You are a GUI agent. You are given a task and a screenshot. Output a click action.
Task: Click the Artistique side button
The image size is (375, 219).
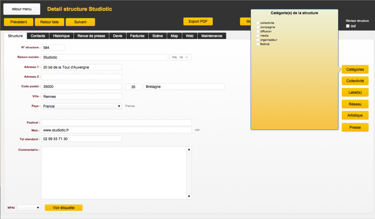coord(355,116)
